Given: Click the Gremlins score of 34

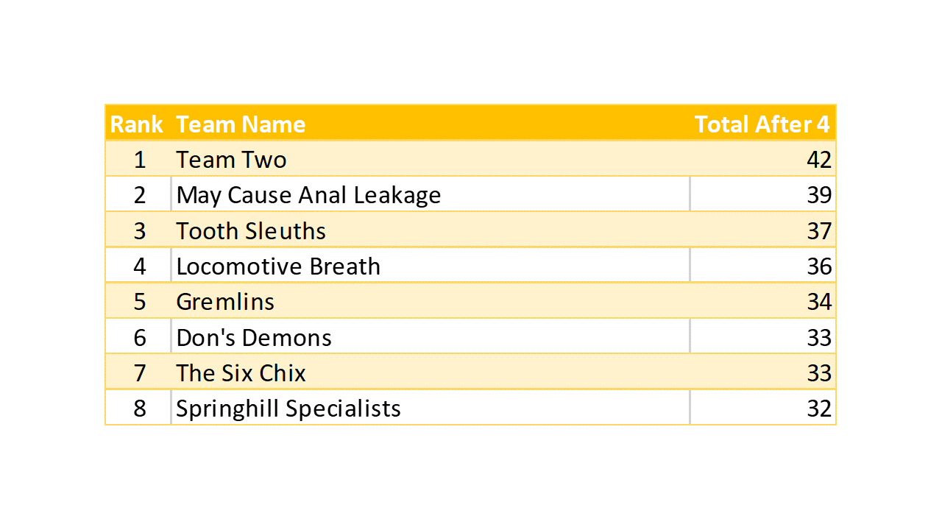Looking at the screenshot, I should pos(818,302).
